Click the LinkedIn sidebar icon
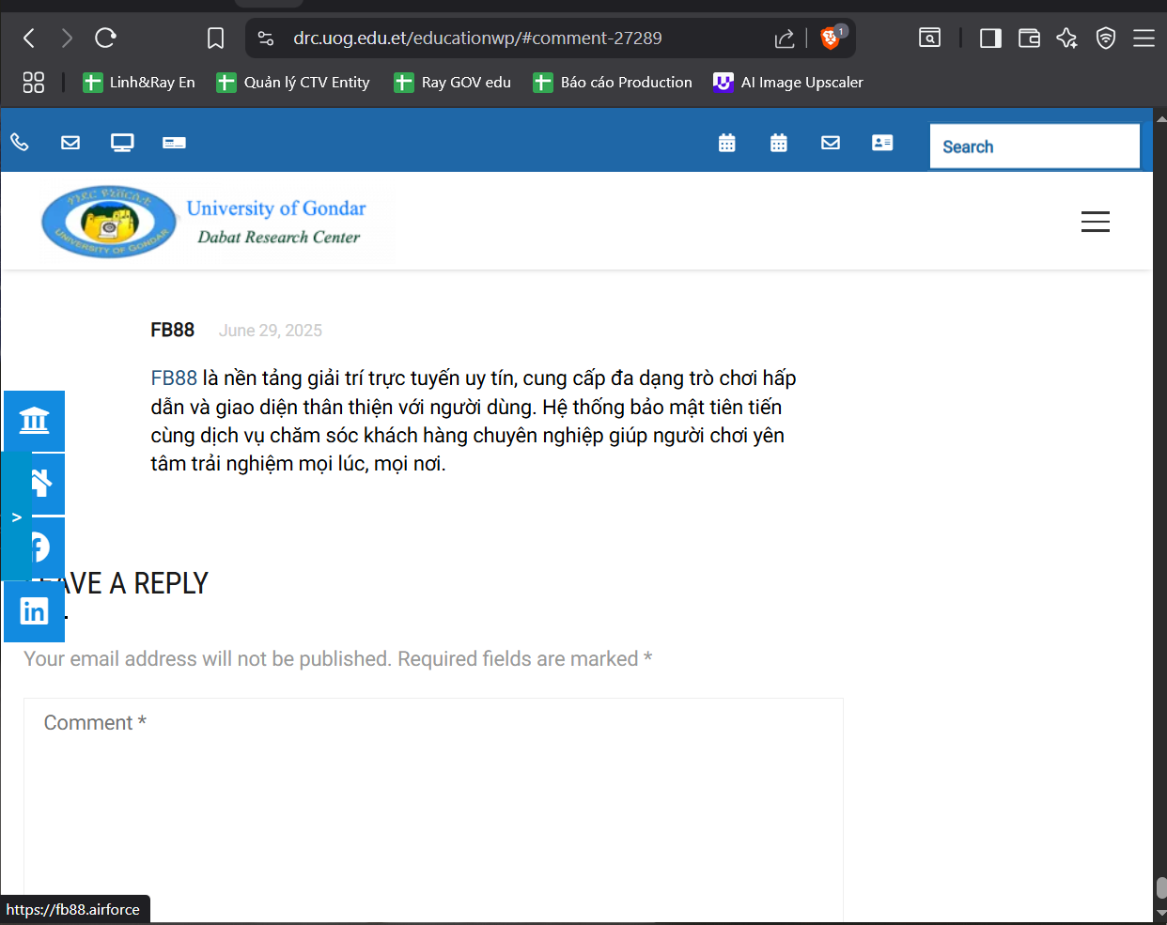 (35, 611)
